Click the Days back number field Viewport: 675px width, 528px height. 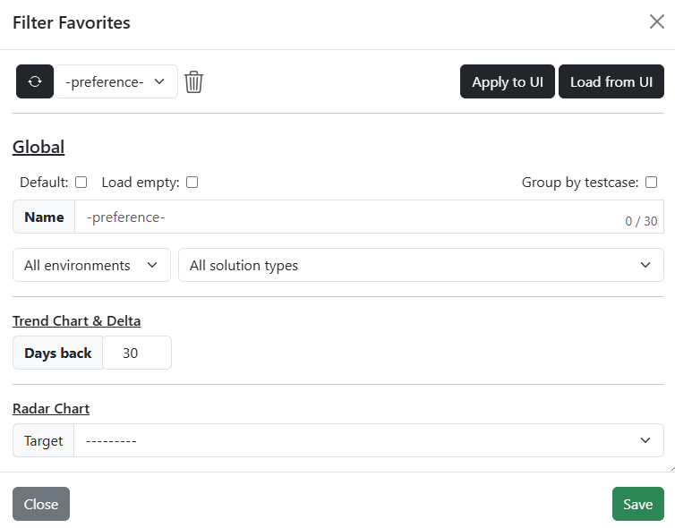point(136,353)
